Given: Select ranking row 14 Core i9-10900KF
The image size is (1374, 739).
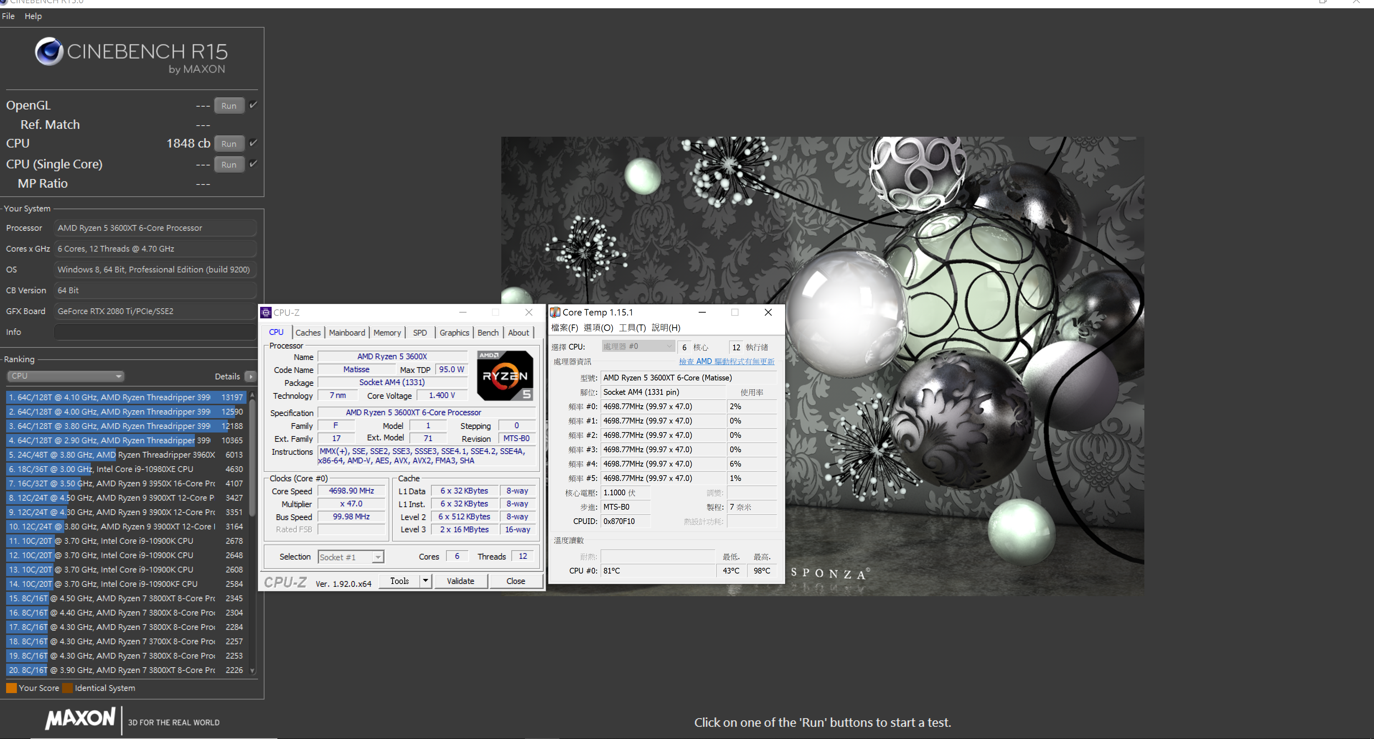Looking at the screenshot, I should [126, 584].
